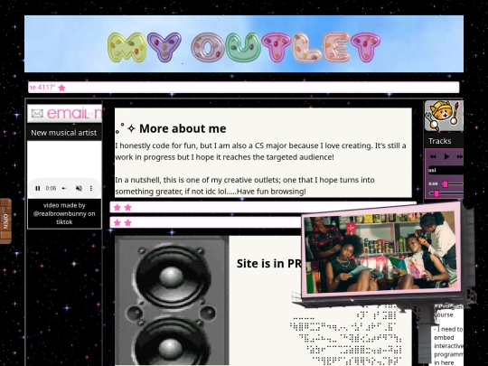Play the track in the Tracks player
Screen dimensions: 488x366
click(446, 156)
